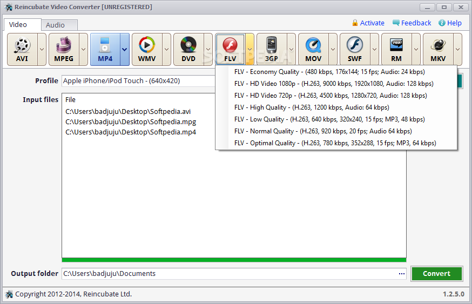Viewport: 472px width, 304px height.
Task: Expand the MPEG profiles dropdown arrow
Action: pyautogui.click(x=83, y=49)
